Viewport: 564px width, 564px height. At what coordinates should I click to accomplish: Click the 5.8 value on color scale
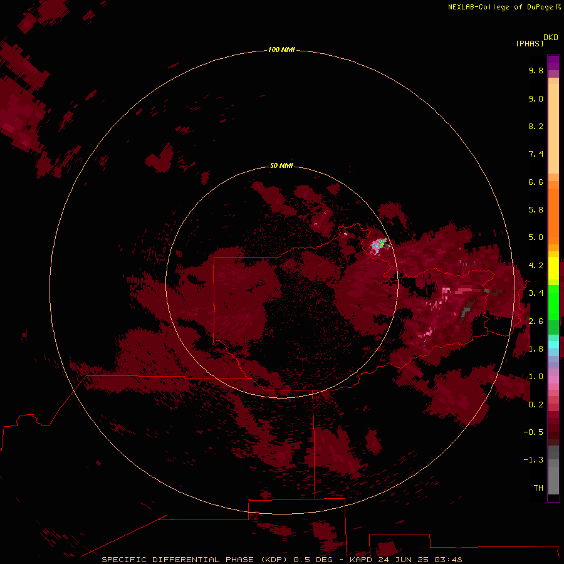point(536,210)
